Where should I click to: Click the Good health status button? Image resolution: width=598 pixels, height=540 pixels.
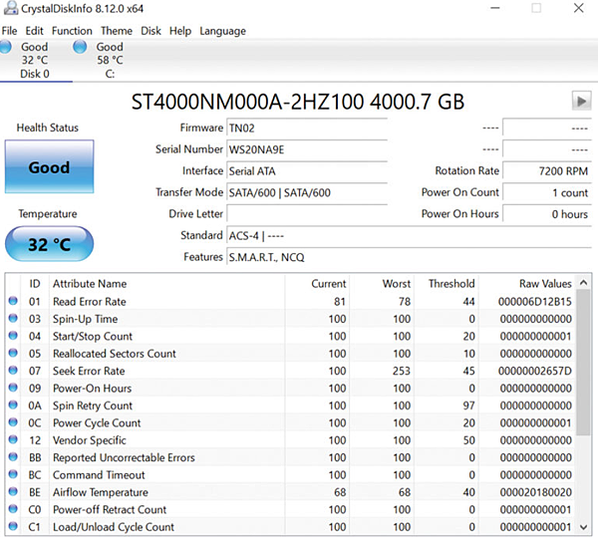click(49, 166)
